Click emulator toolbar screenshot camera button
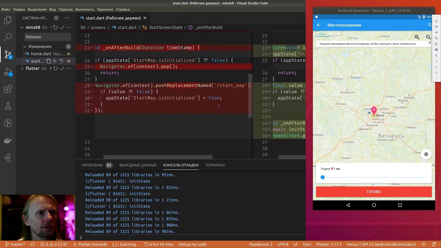 click(x=437, y=50)
